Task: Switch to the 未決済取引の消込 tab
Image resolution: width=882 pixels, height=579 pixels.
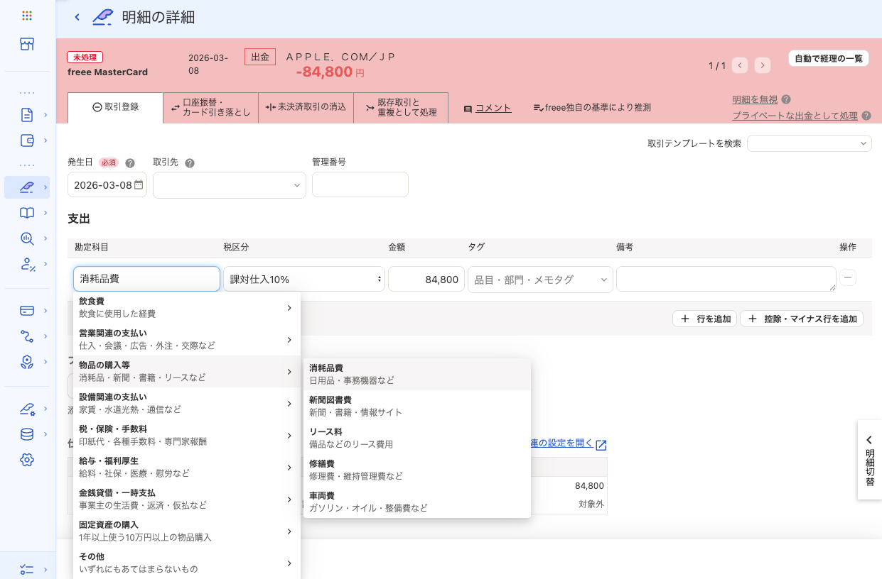Action: 306,107
